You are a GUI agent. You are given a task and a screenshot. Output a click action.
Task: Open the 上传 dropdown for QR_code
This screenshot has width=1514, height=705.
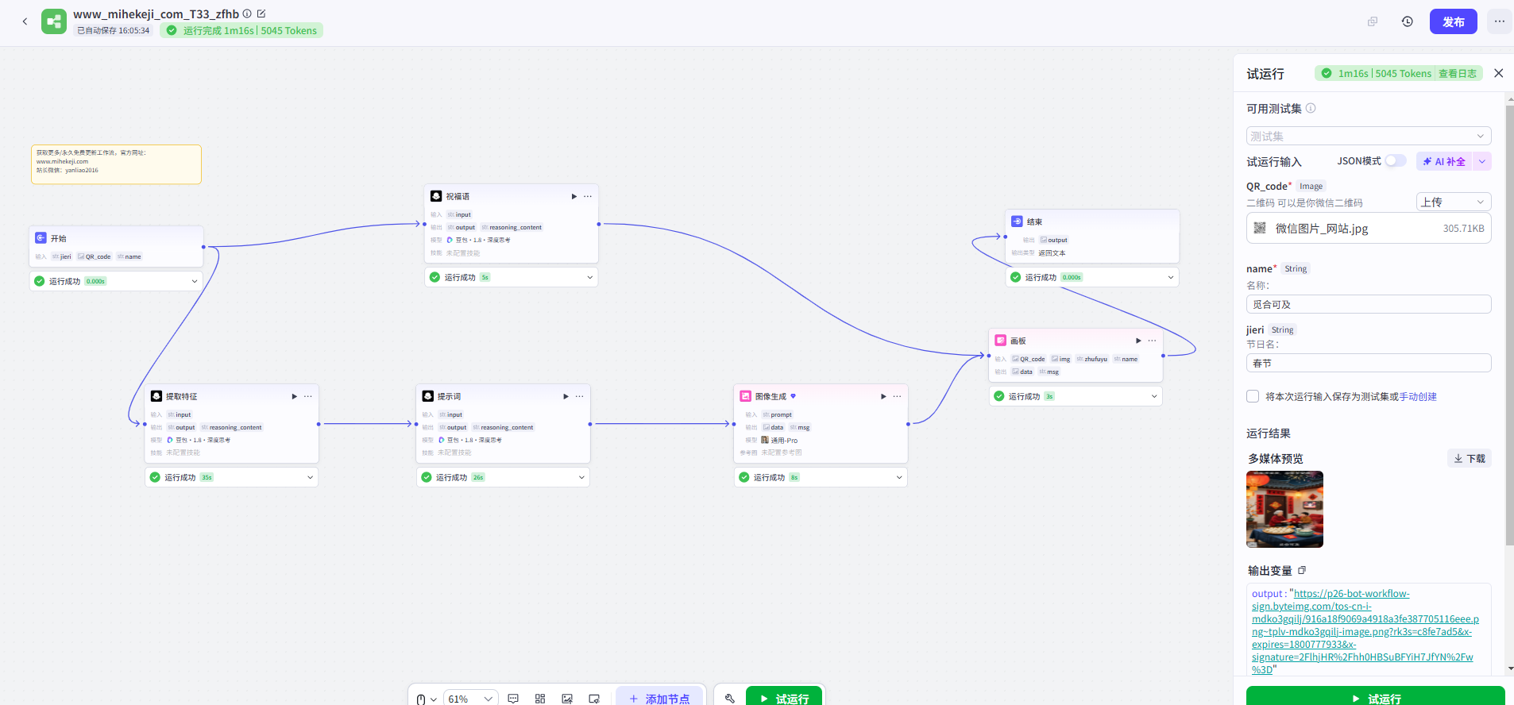(x=1453, y=202)
